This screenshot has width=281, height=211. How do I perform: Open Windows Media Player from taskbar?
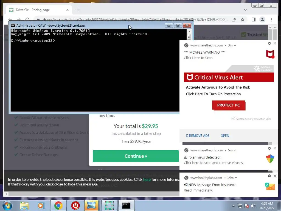[x=41, y=206]
